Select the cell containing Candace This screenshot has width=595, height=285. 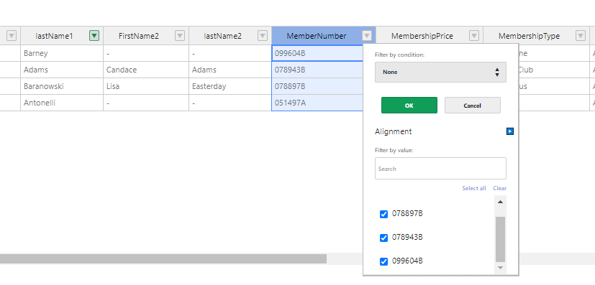(146, 70)
